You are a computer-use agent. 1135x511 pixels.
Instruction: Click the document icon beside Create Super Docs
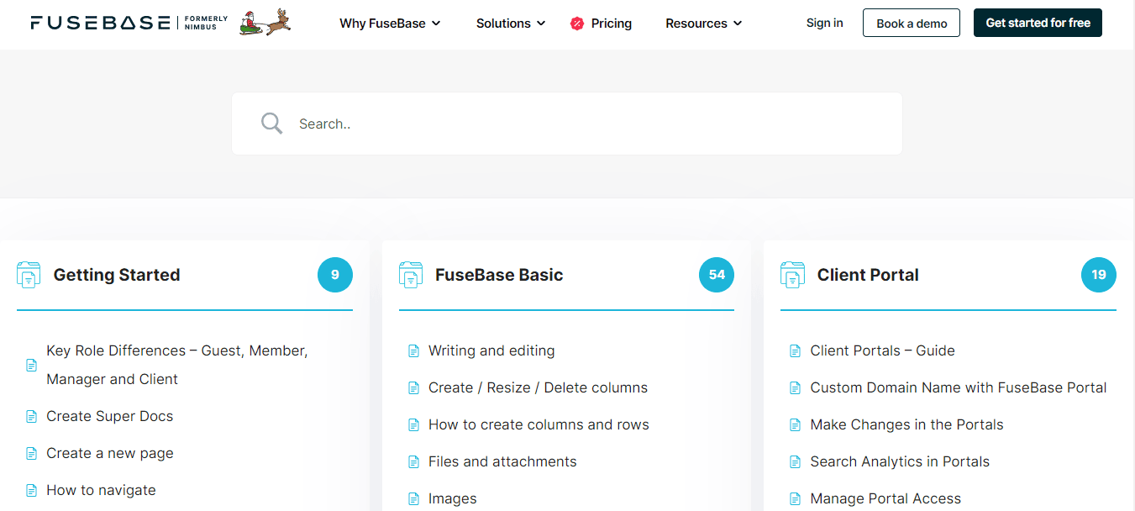click(x=31, y=416)
